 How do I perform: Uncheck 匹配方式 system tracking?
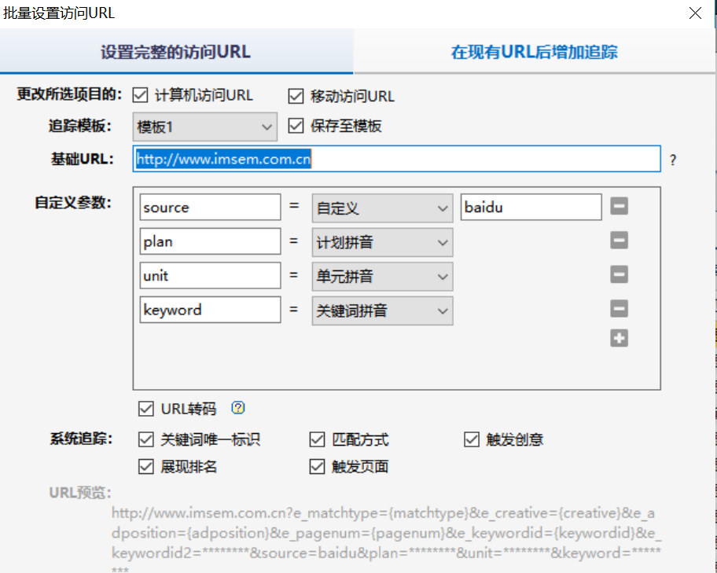click(317, 439)
